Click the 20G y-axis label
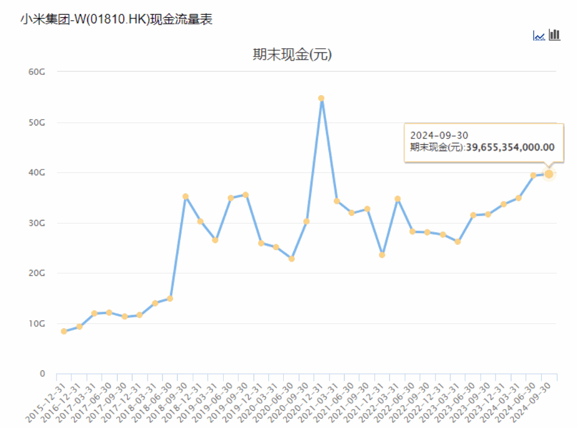This screenshot has width=577, height=428. pyautogui.click(x=36, y=273)
